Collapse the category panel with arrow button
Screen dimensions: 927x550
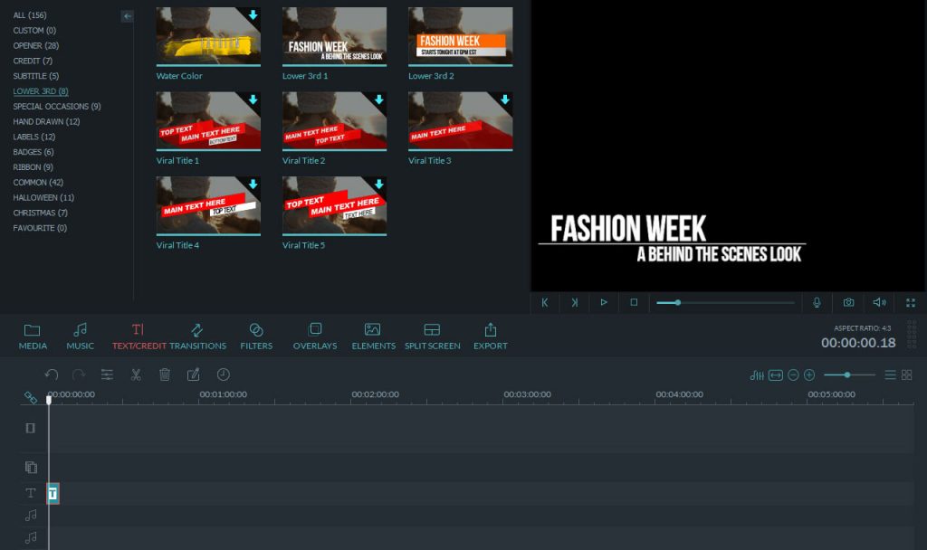click(127, 16)
